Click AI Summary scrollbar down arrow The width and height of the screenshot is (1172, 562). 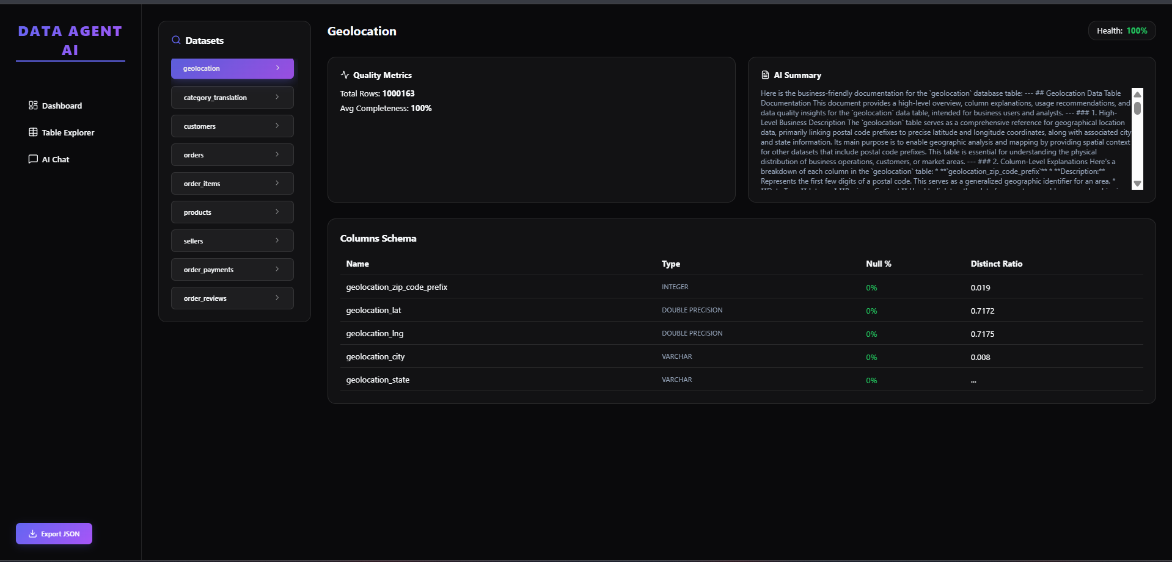click(1137, 184)
